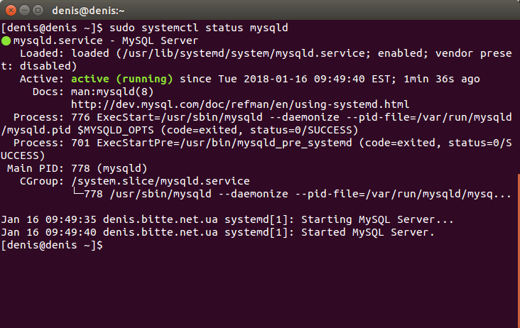Close the denis@denis terminal window
520x328 pixels.
[11, 11]
